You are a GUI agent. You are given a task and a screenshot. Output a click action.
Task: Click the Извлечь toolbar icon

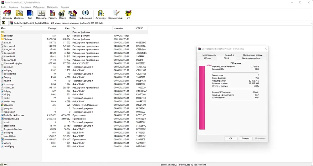(x=19, y=14)
